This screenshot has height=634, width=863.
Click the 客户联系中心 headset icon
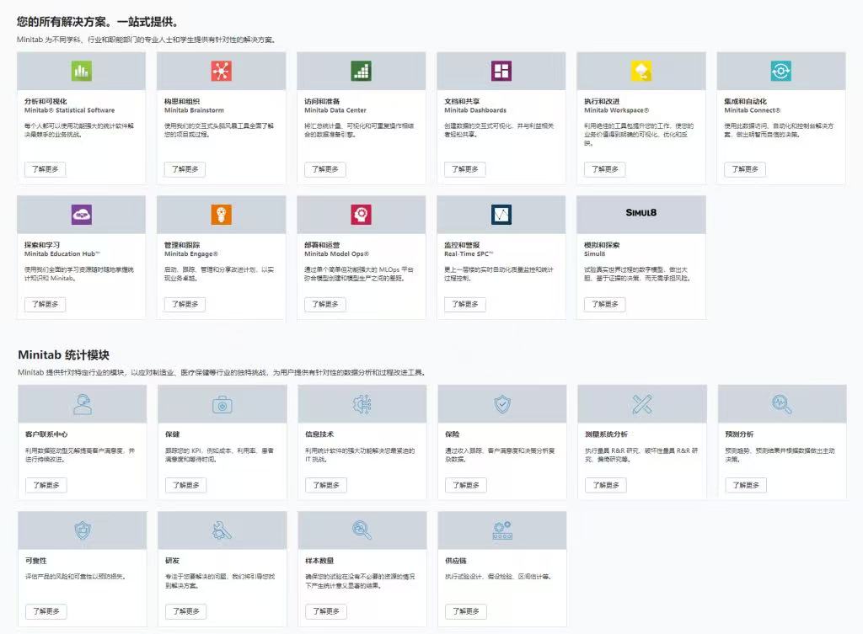(82, 405)
